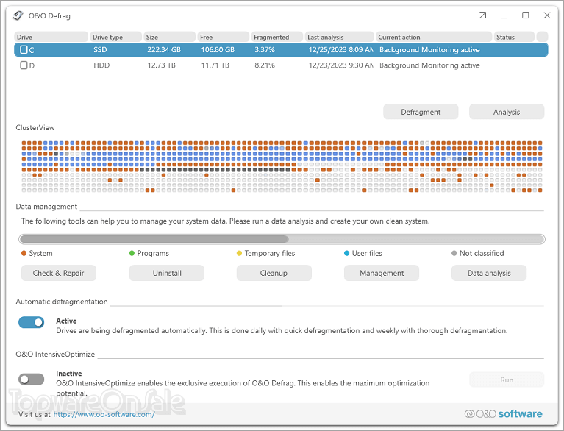Select drive D's HDD type cell
The width and height of the screenshot is (564, 431).
pos(101,65)
